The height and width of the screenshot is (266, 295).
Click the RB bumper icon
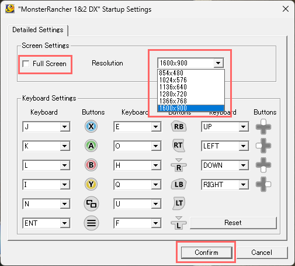(179, 126)
